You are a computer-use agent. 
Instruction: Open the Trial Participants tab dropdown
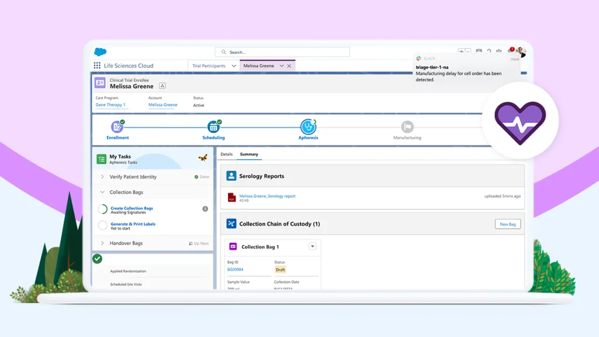(x=234, y=66)
